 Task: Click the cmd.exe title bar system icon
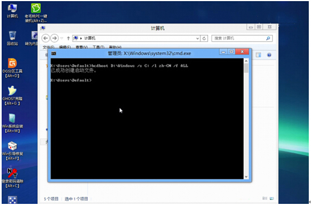pos(53,53)
